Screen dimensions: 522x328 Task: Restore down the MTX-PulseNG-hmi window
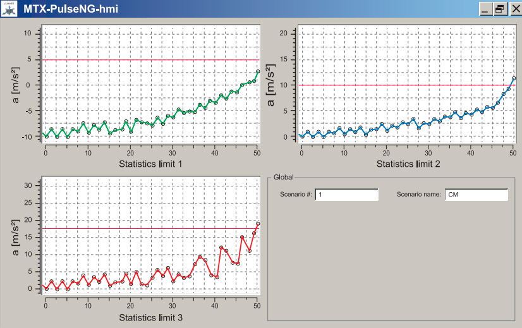(x=499, y=9)
